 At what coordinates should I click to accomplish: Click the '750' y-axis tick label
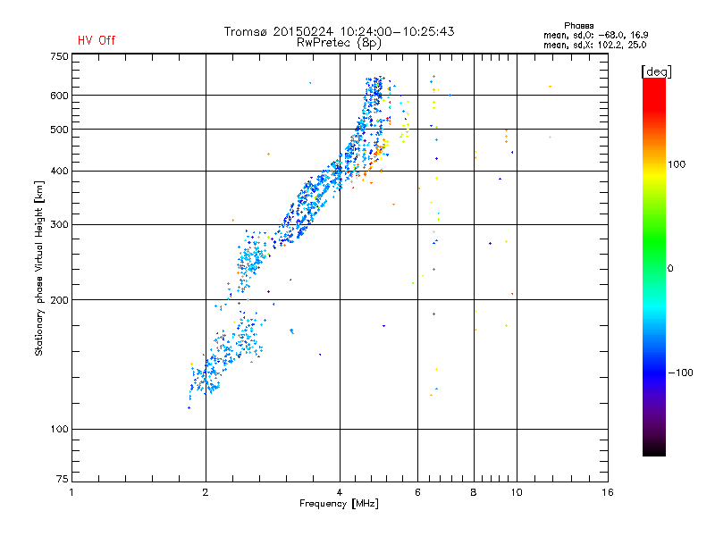pyautogui.click(x=59, y=56)
